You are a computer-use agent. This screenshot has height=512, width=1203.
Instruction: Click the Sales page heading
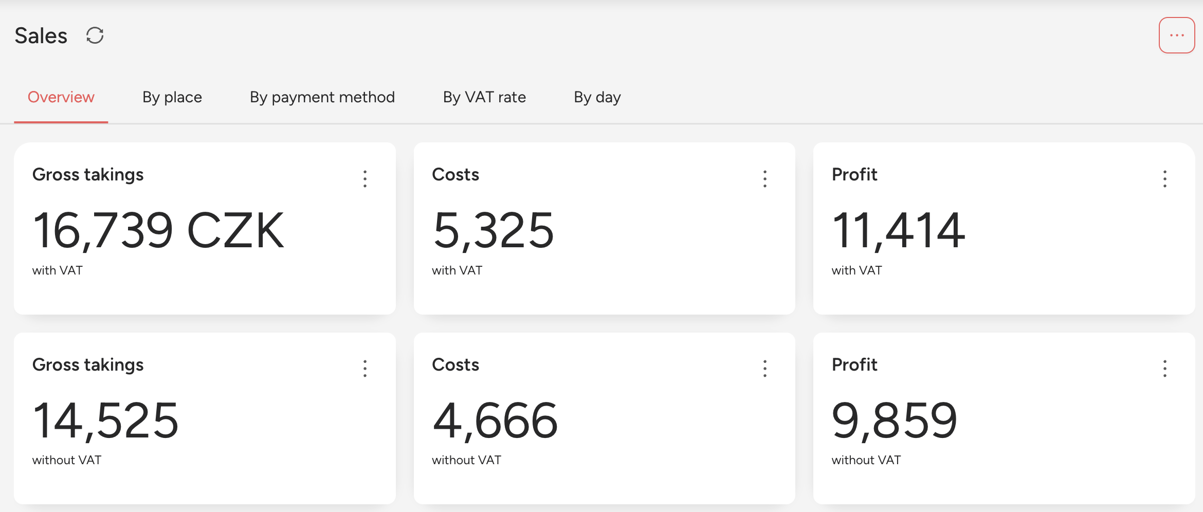41,36
